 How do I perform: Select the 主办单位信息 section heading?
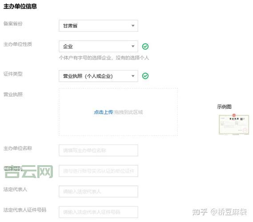click(20, 7)
